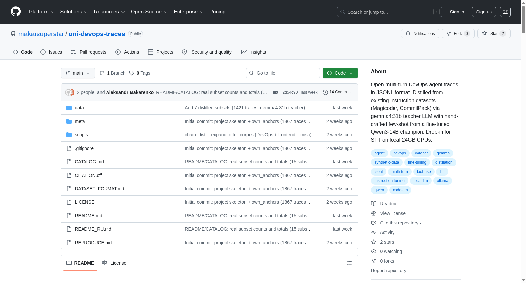The image size is (526, 283).
Task: Click the star icon to star this repository
Action: (484, 33)
